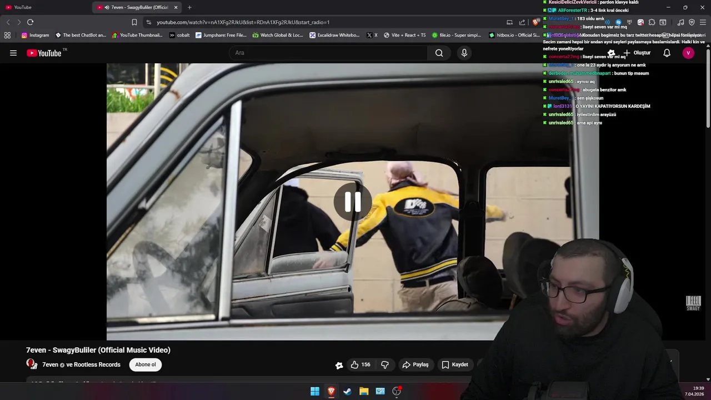This screenshot has width=711, height=400.
Task: Focus the Ara search field
Action: point(328,53)
